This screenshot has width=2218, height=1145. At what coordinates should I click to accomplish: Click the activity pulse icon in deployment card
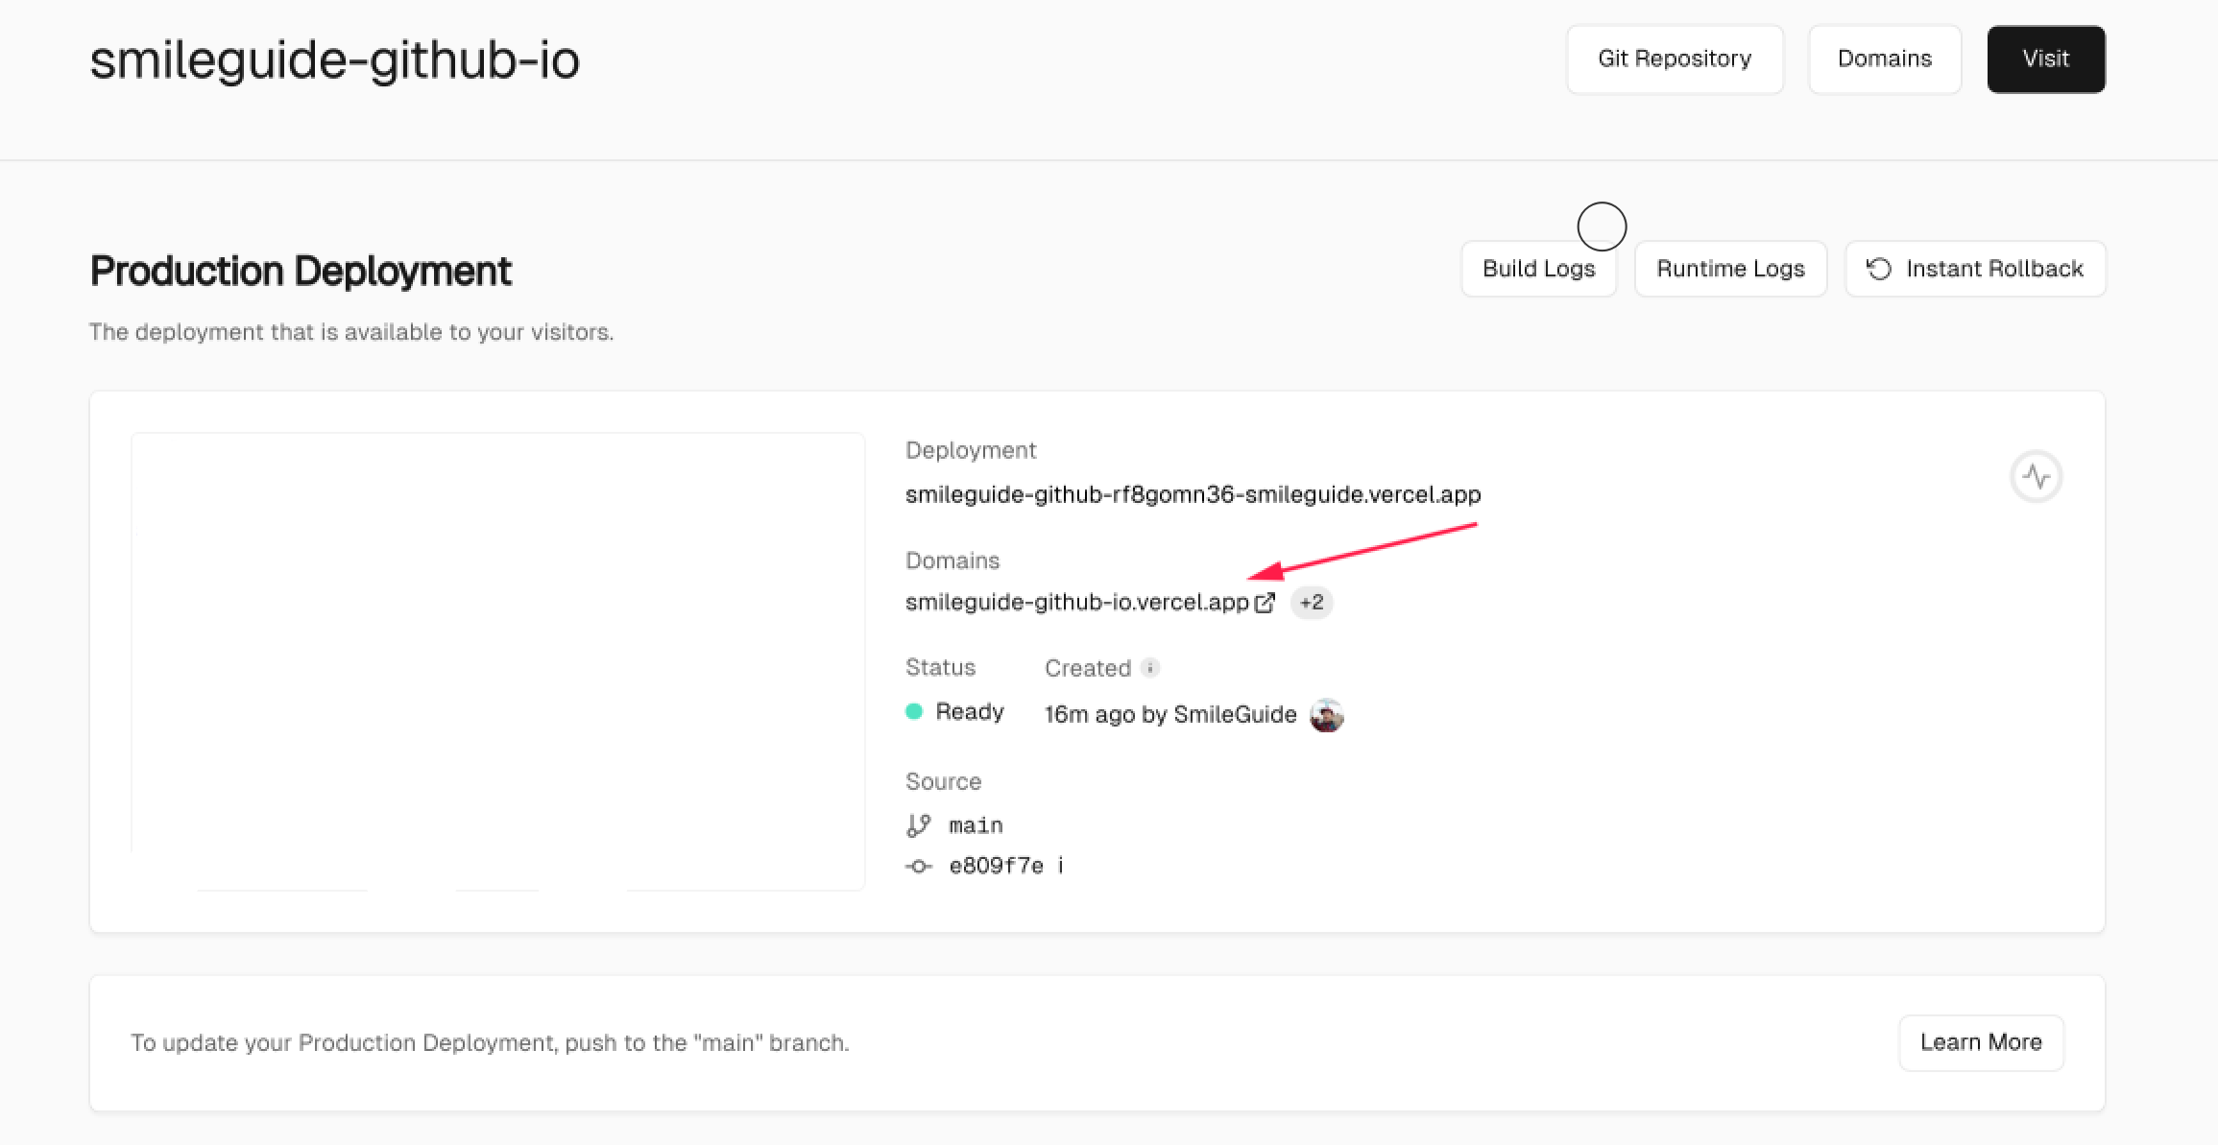point(2036,477)
